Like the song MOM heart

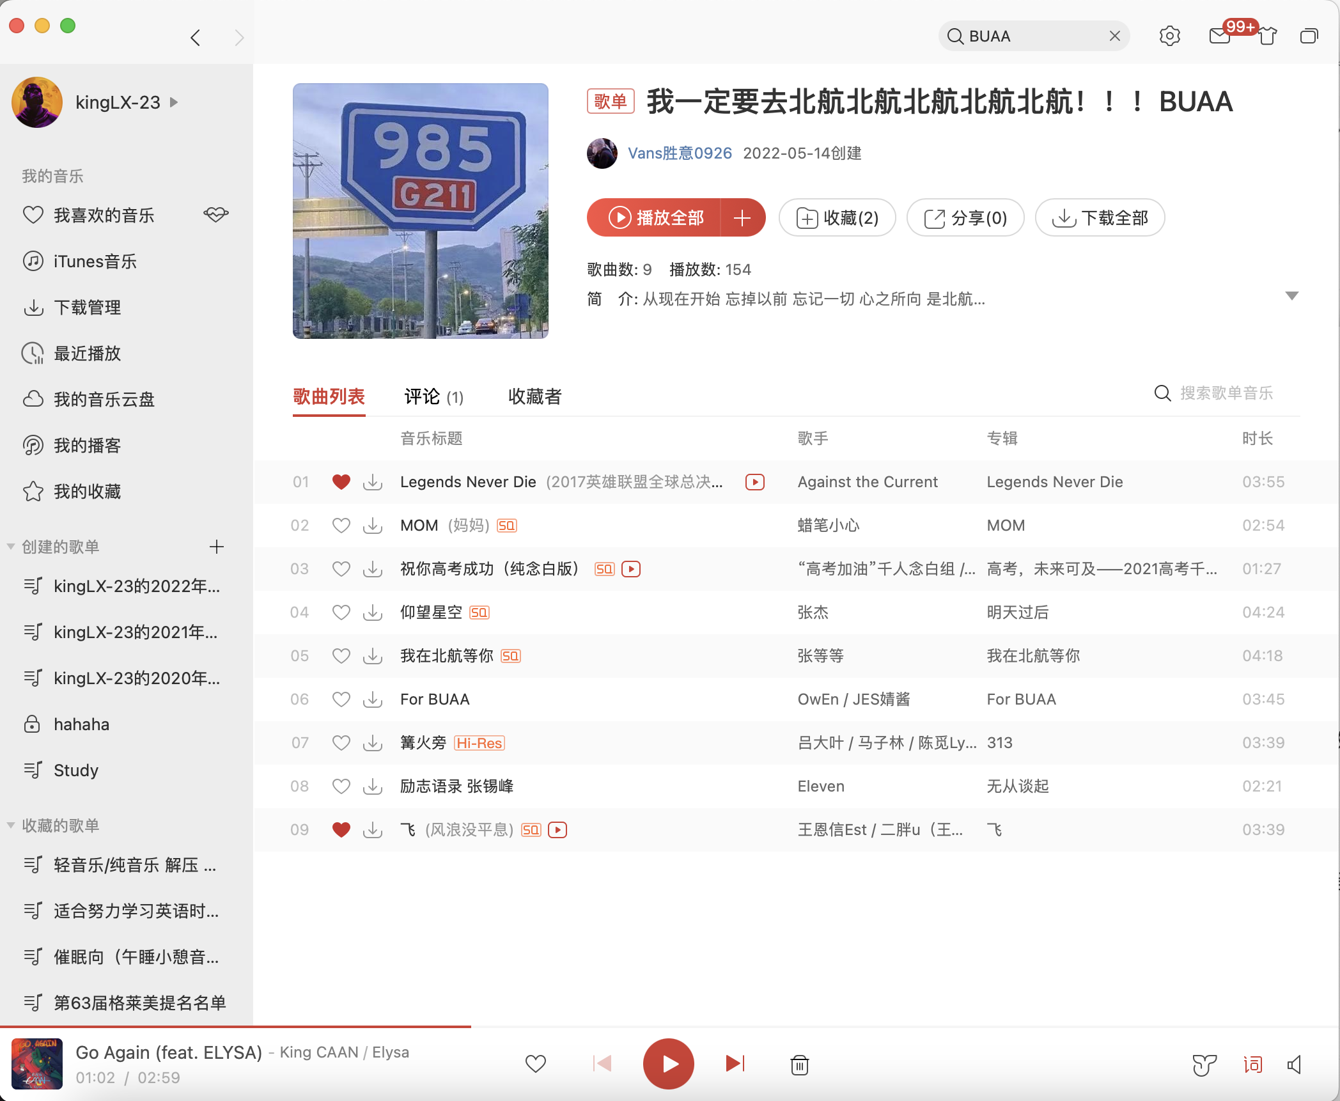pyautogui.click(x=341, y=526)
